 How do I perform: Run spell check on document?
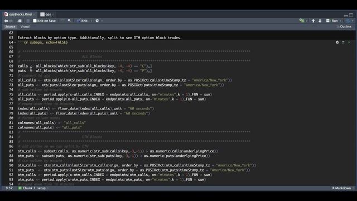[x=62, y=21]
